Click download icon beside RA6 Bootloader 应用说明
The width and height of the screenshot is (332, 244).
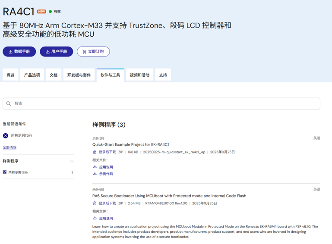pos(95,218)
